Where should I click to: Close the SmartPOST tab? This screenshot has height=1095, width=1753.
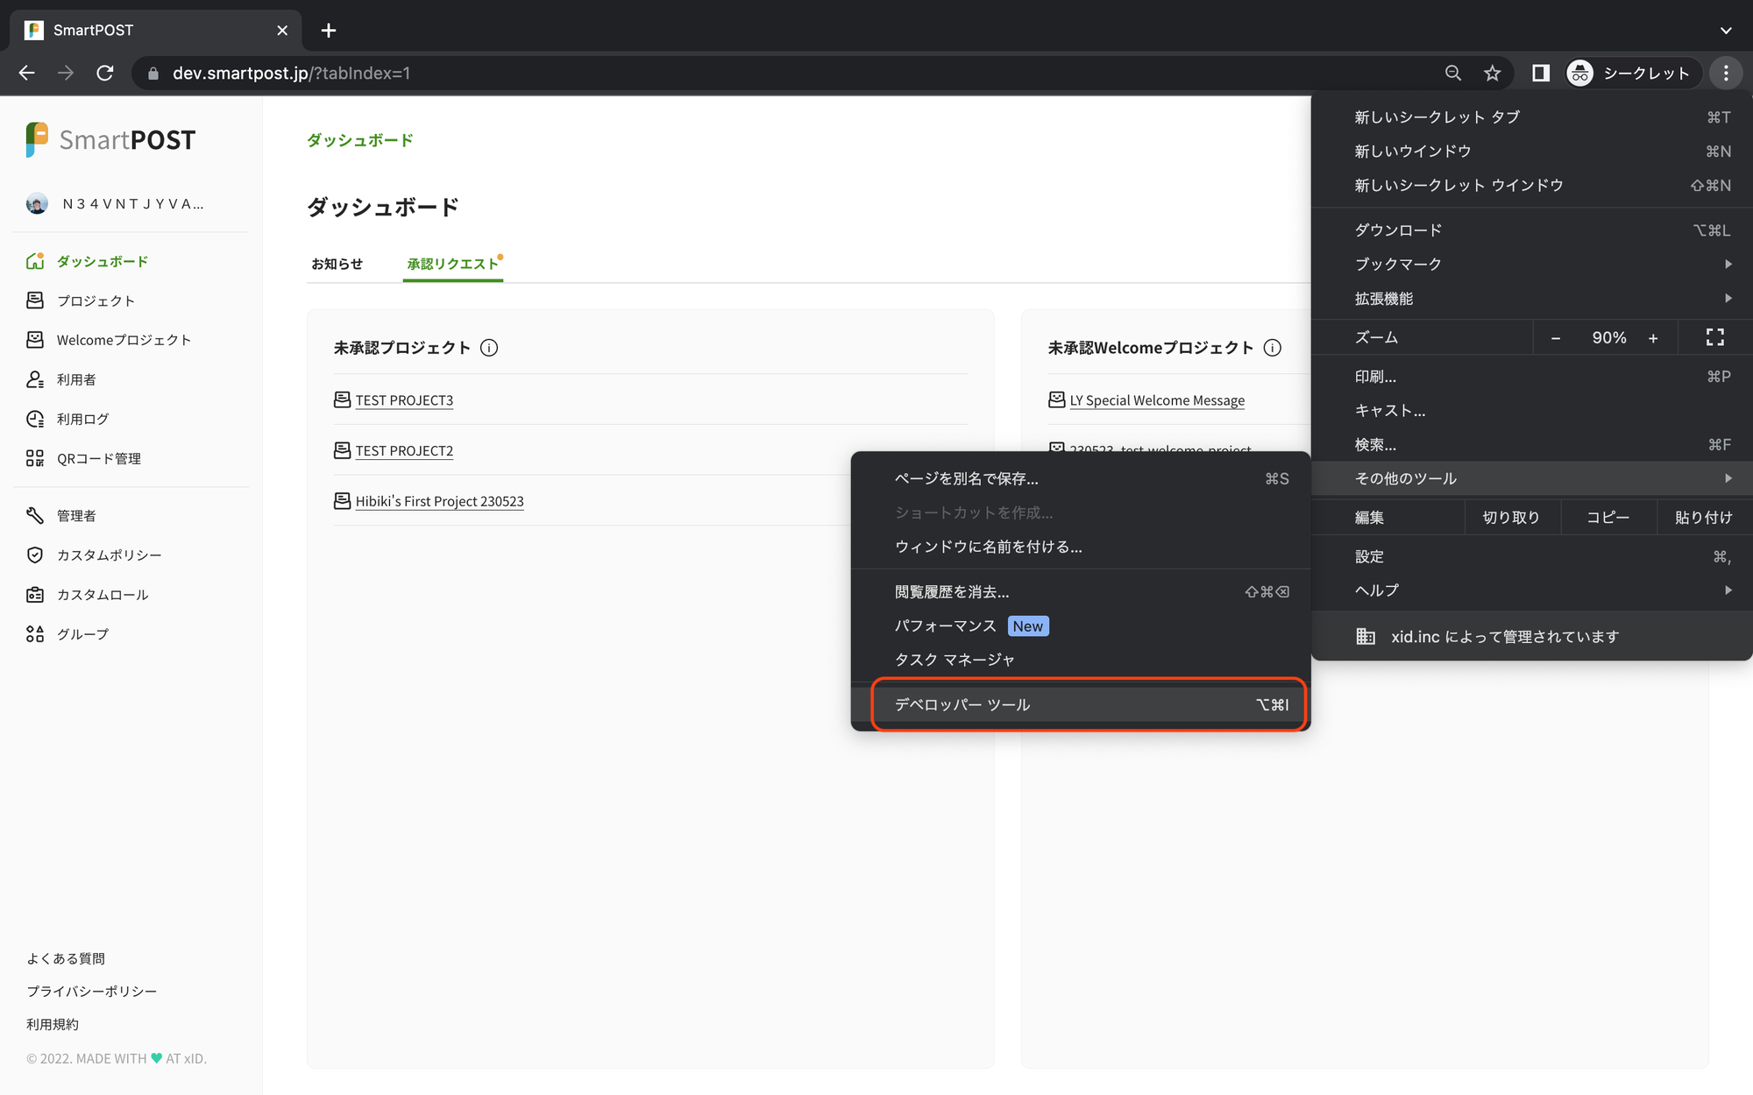point(282,31)
